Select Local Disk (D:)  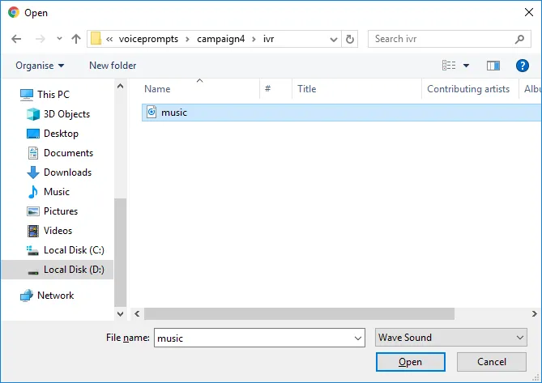click(57, 270)
